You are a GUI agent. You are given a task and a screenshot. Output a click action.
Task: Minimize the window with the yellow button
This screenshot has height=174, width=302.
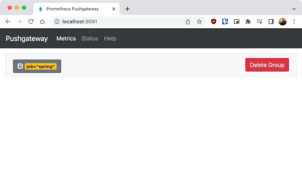tap(17, 8)
